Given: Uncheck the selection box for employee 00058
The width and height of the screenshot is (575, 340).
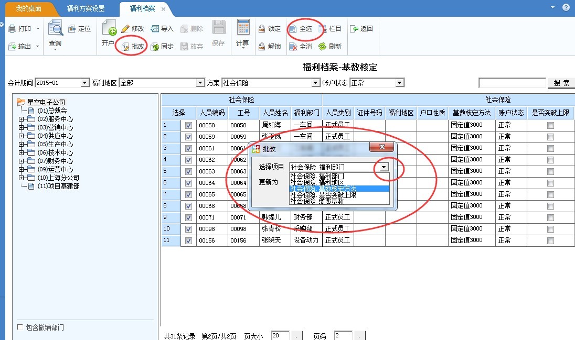Looking at the screenshot, I should point(189,125).
